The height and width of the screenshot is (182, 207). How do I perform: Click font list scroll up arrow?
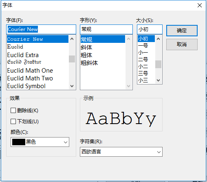tap(72, 39)
